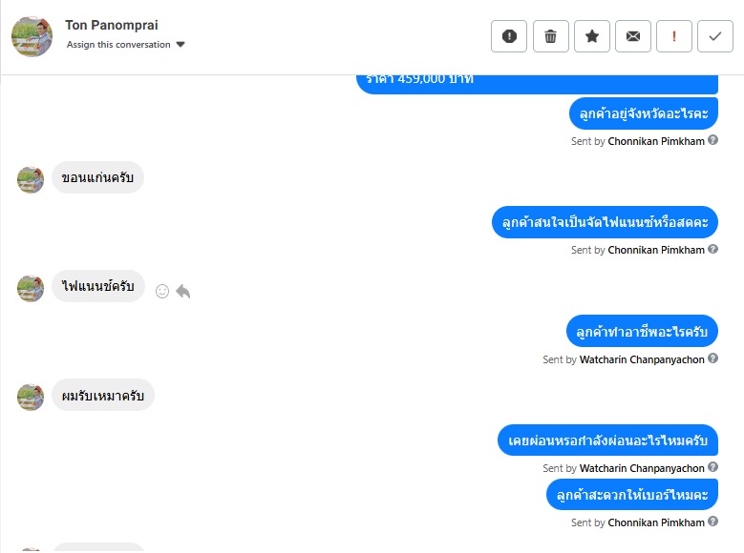Screen dimensions: 744x553
Task: Select the ขอนแก่นครับ message bubble
Action: click(x=97, y=177)
